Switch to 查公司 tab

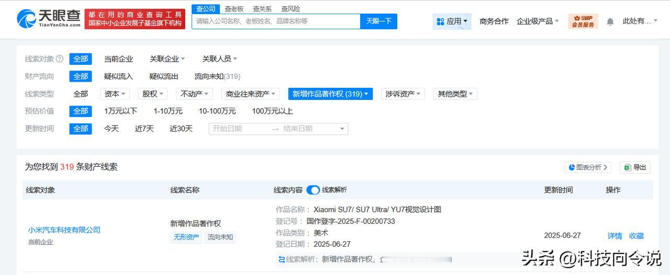[x=206, y=9]
